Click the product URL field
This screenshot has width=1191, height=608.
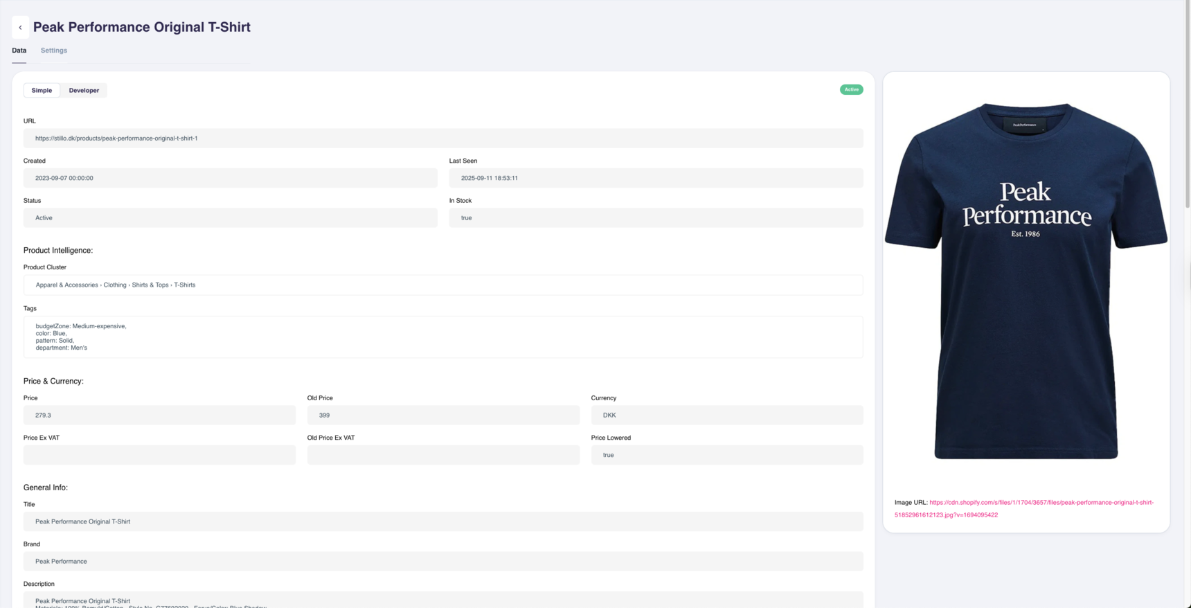(x=443, y=138)
